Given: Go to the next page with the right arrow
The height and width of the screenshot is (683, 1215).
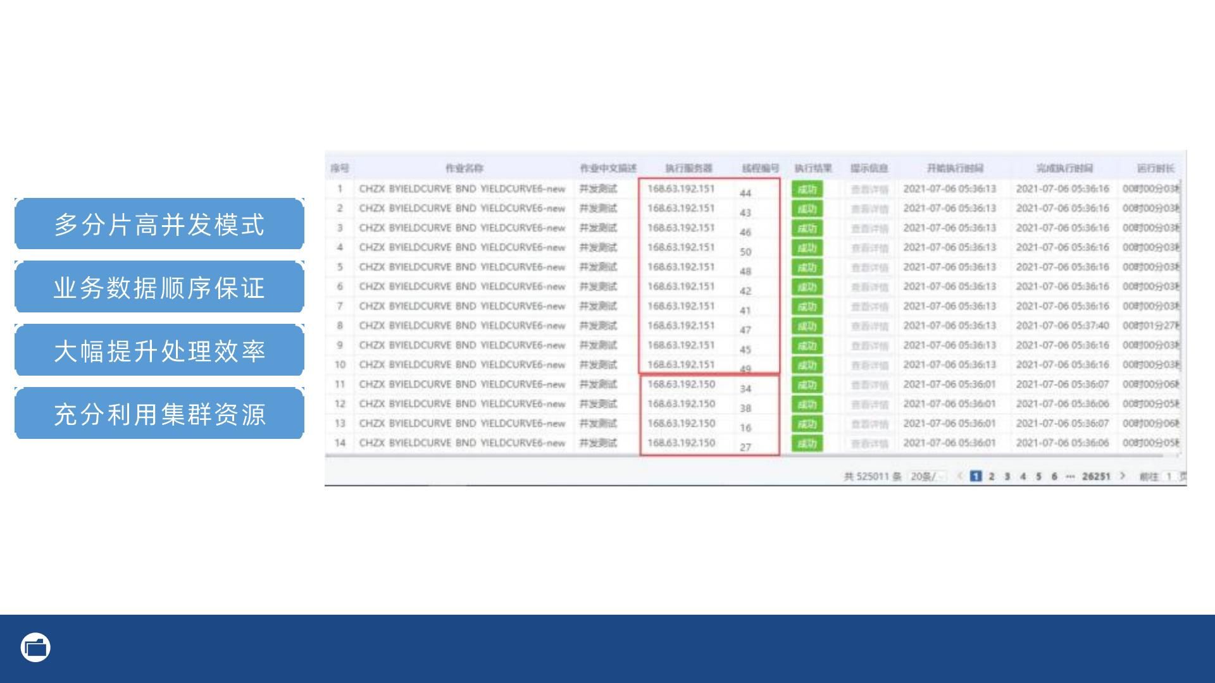Looking at the screenshot, I should coord(1122,476).
